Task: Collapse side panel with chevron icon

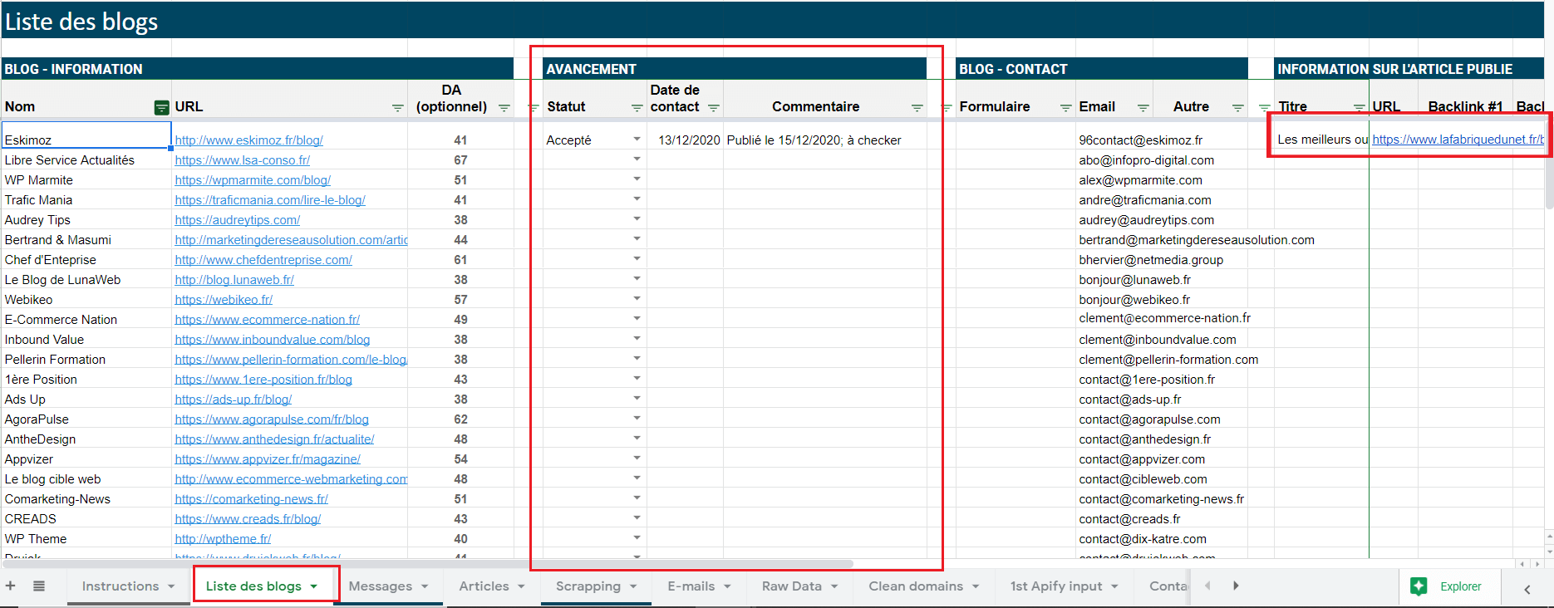Action: coord(1527,589)
